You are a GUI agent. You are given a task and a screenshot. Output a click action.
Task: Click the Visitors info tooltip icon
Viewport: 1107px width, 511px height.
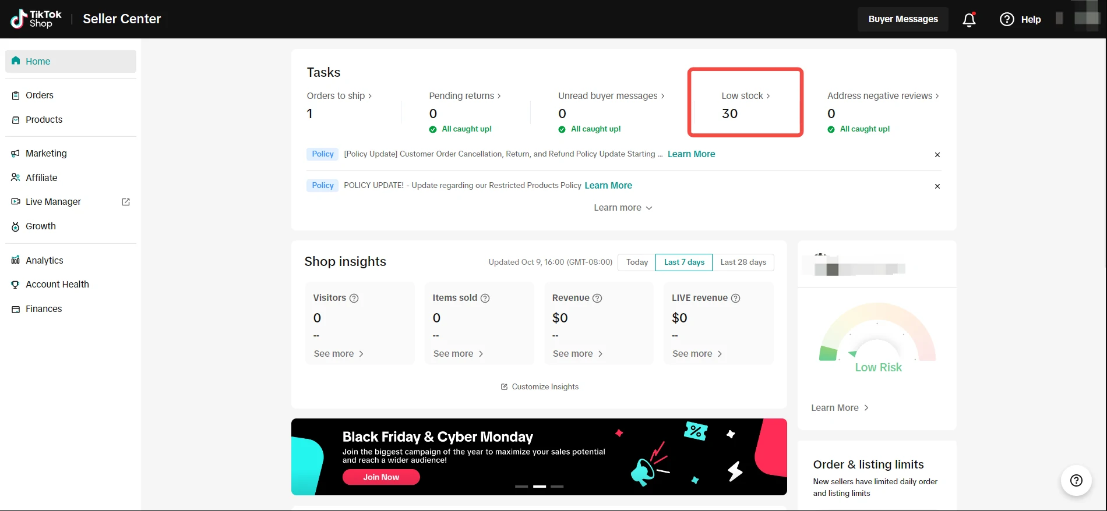coord(354,298)
